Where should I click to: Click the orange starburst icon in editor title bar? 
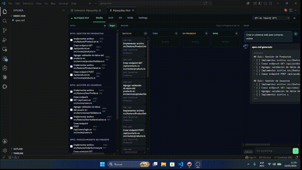pyautogui.click(x=286, y=10)
